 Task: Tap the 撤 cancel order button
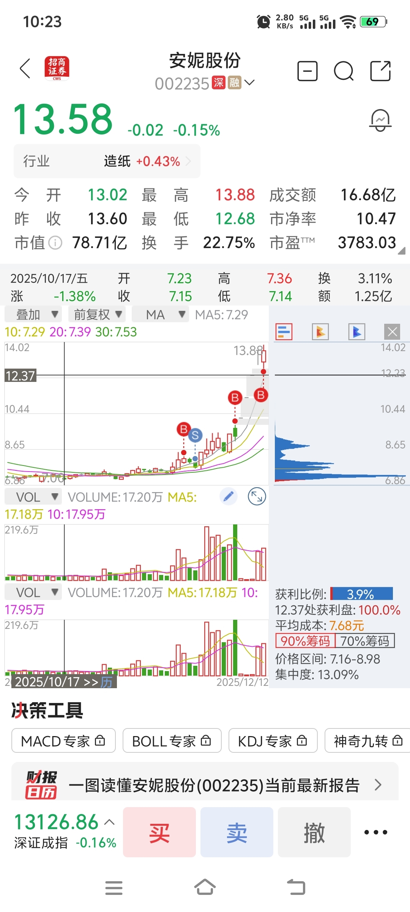[x=314, y=832]
